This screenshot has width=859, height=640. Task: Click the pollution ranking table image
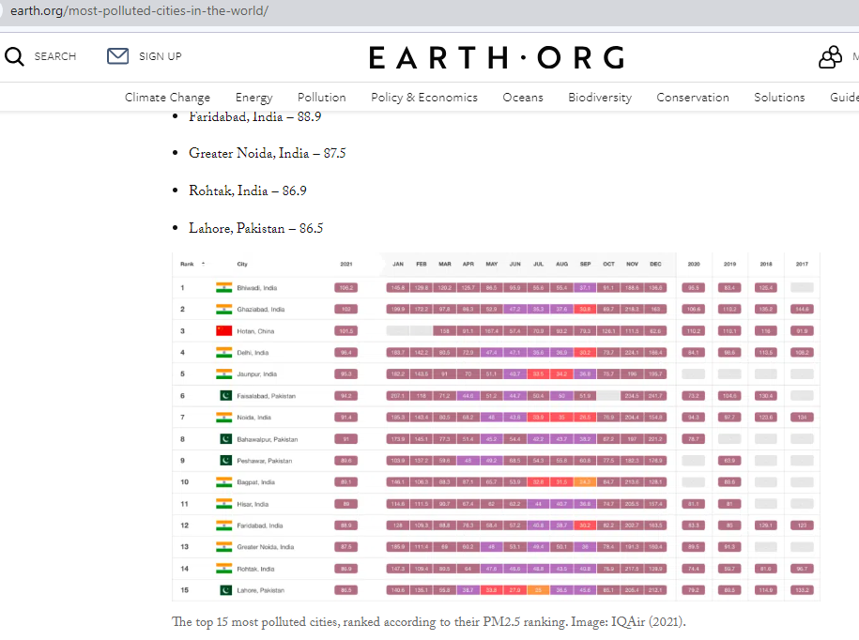(x=496, y=427)
